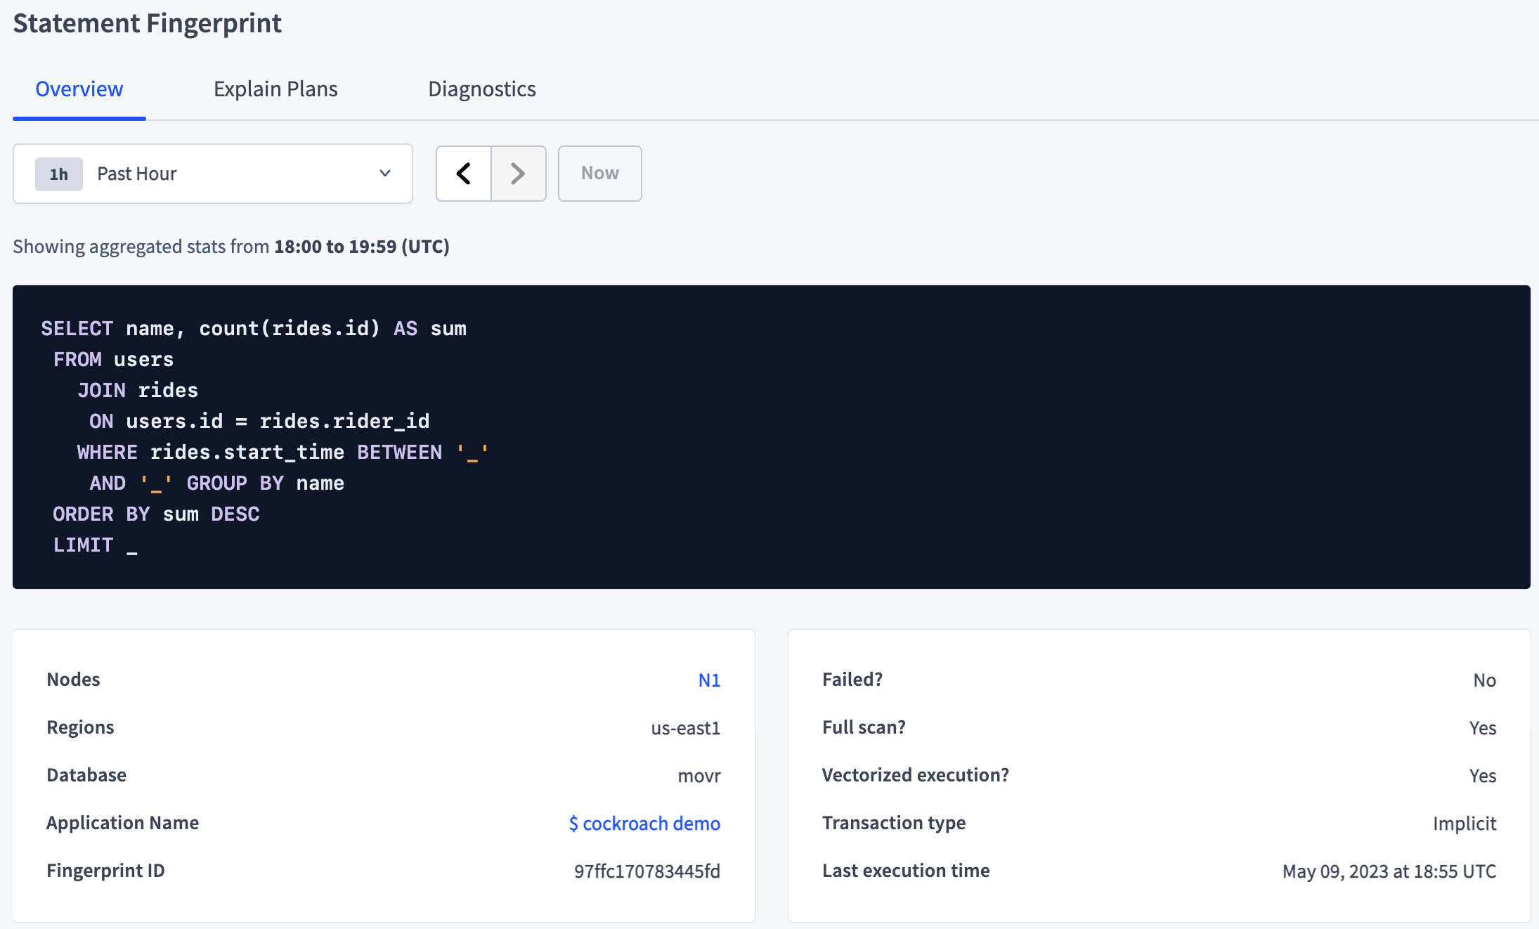
Task: Click the 1h time range label icon
Action: pos(56,174)
